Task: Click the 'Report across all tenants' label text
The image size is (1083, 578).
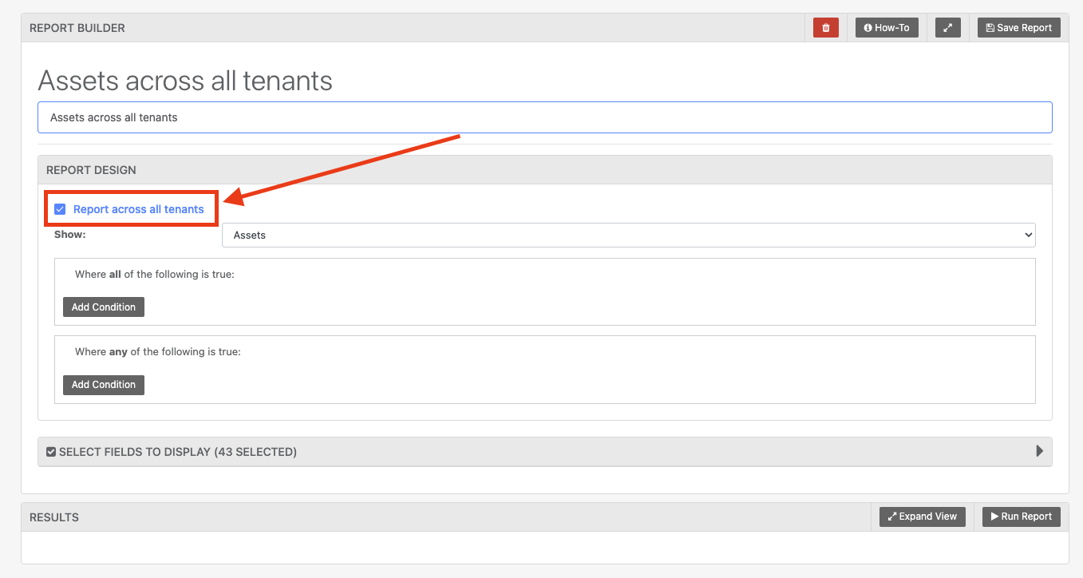Action: [x=138, y=209]
